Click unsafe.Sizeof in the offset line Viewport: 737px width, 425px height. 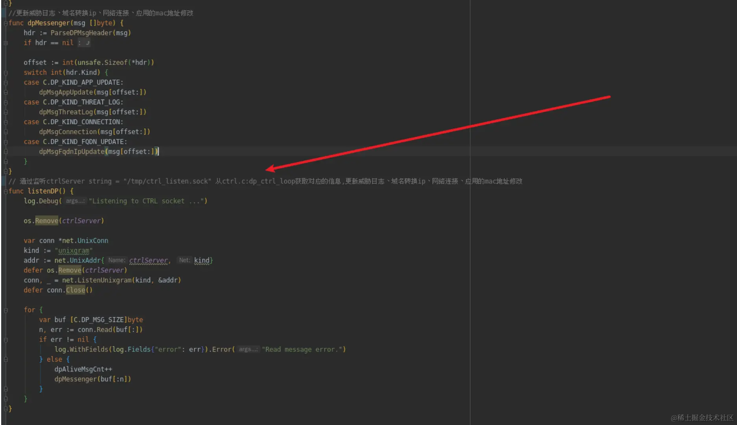pos(102,62)
